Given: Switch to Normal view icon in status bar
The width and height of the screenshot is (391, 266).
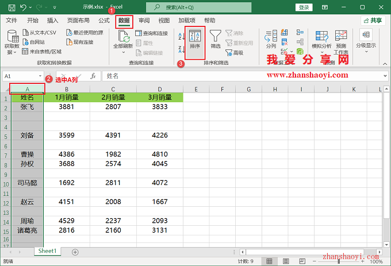Looking at the screenshot, I should [x=269, y=261].
